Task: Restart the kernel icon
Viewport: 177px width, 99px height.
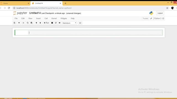Action: click(56, 23)
